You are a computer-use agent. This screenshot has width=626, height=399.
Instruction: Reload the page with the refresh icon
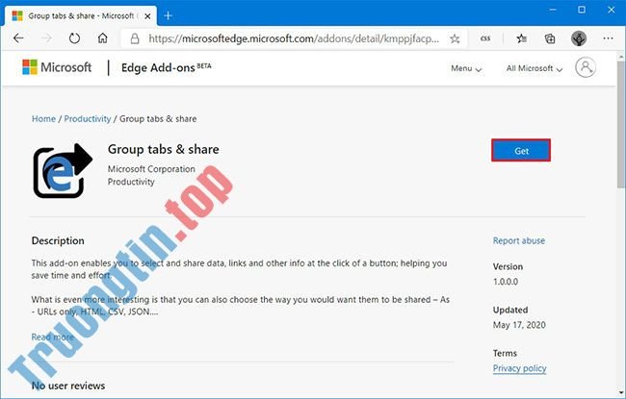coord(74,38)
